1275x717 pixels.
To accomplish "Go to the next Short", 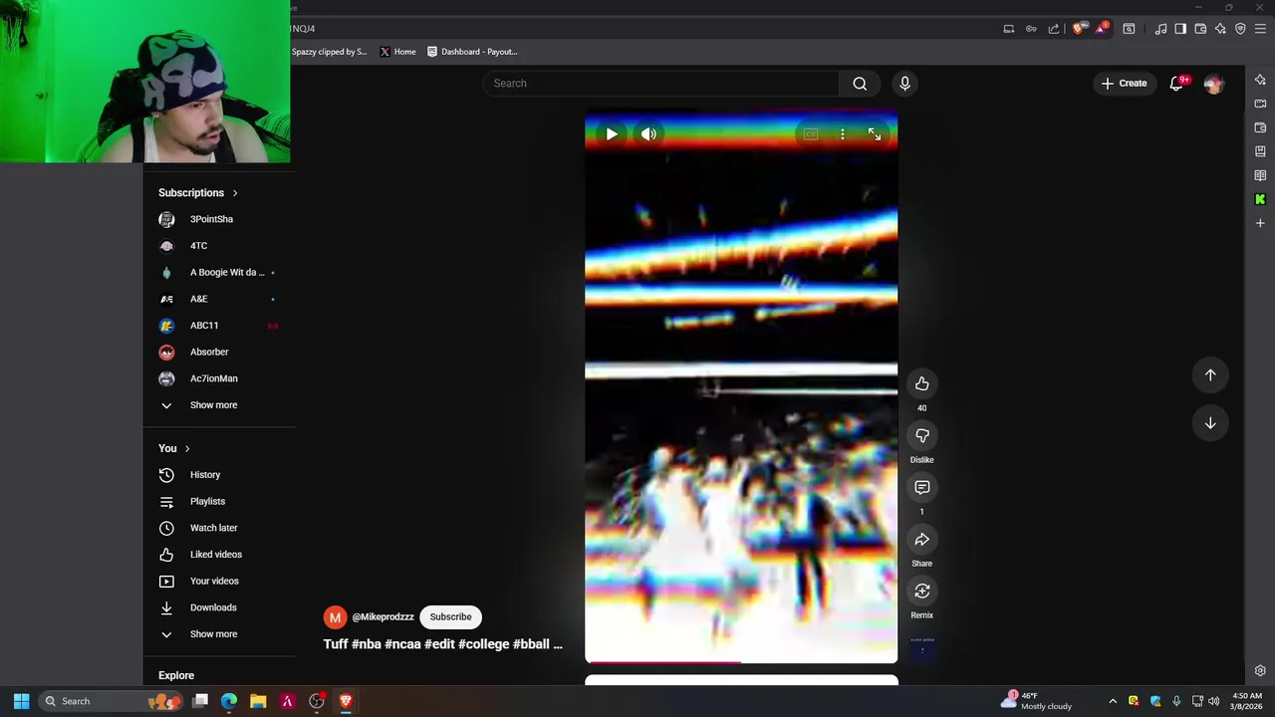I will pyautogui.click(x=1210, y=423).
